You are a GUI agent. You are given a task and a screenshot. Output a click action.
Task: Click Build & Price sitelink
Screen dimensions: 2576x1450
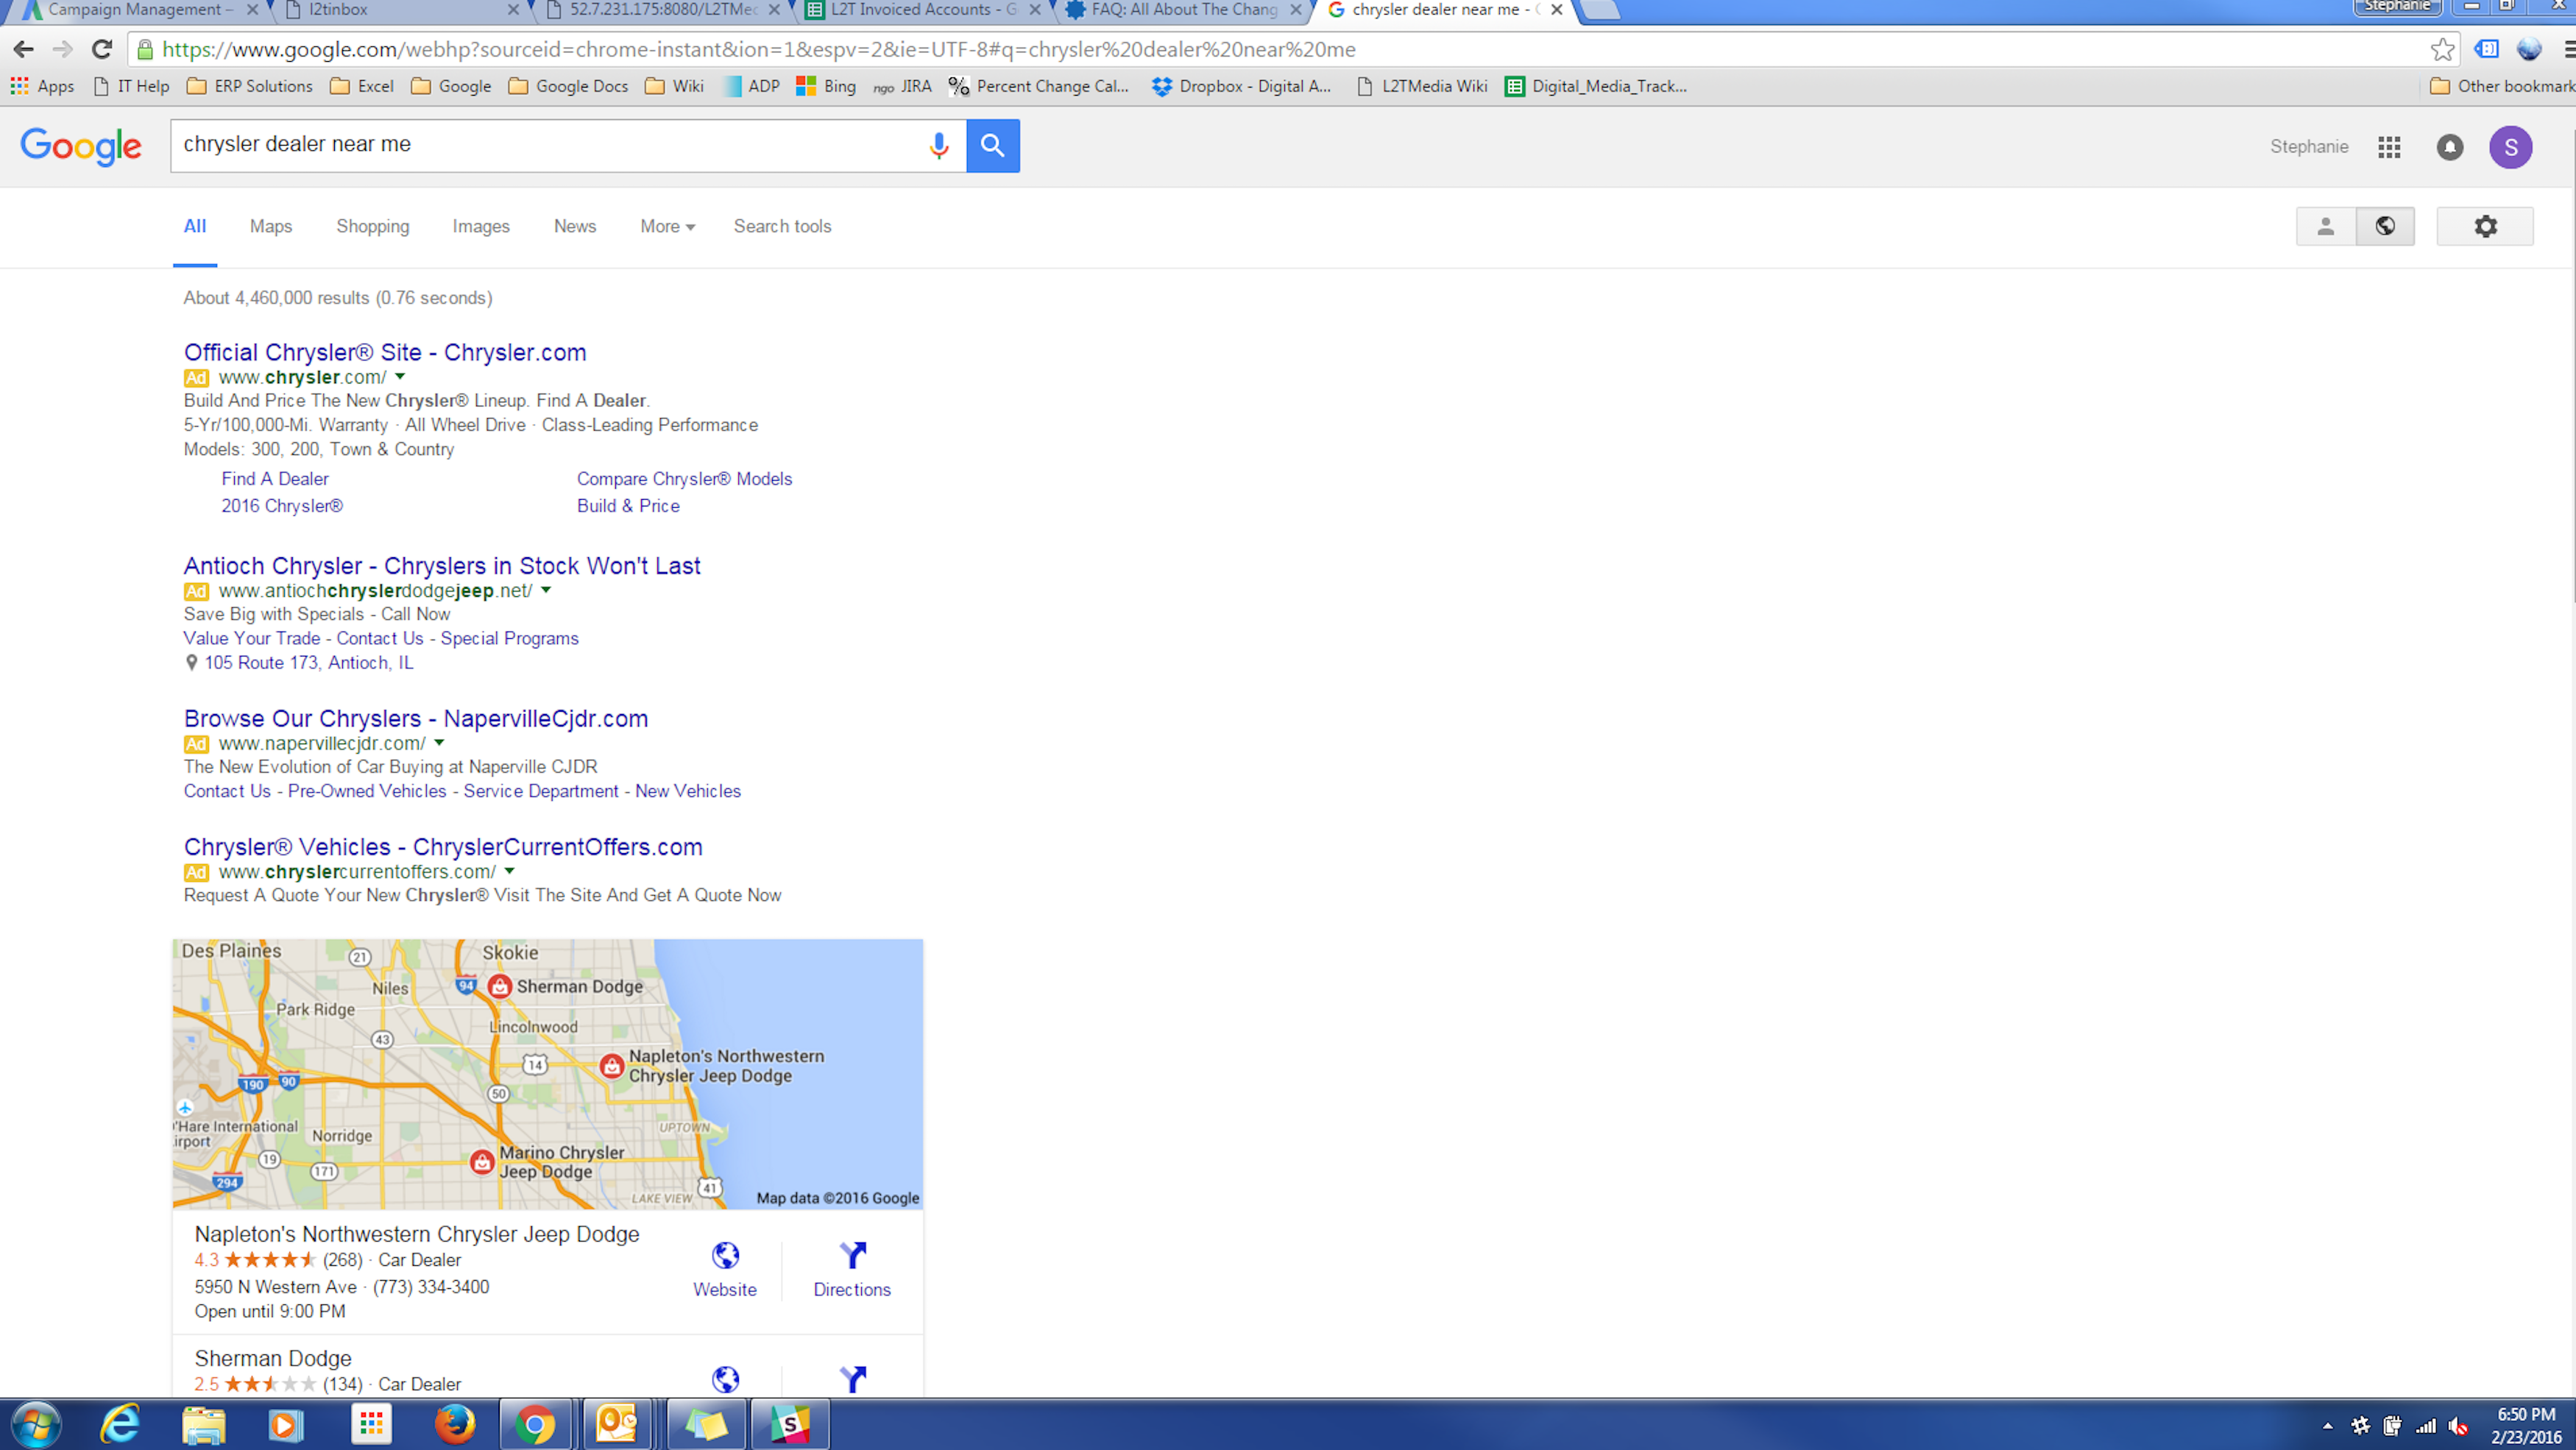point(628,506)
